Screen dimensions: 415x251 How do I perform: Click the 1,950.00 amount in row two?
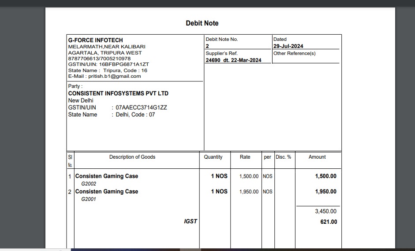[x=325, y=192]
